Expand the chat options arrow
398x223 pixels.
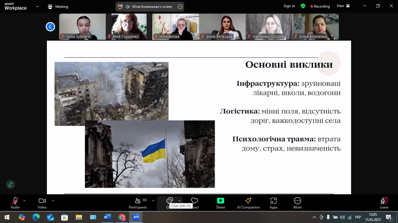click(x=179, y=201)
